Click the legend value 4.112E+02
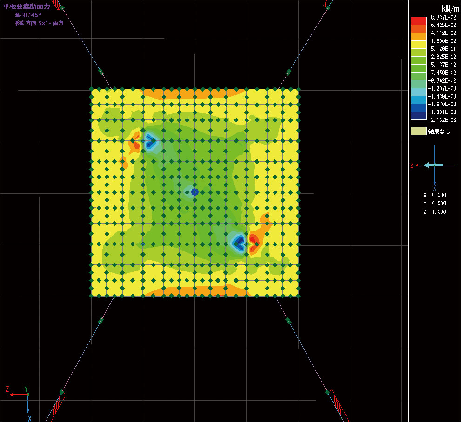This screenshot has width=461, height=422. coord(443,33)
